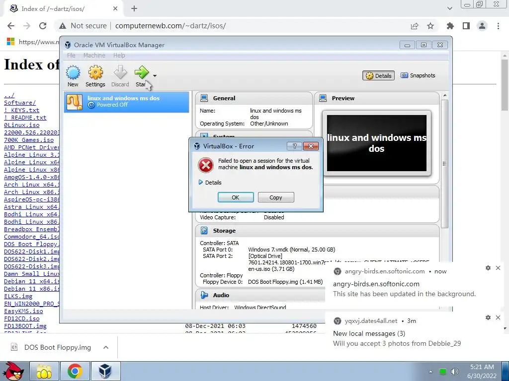The image size is (509, 381).
Task: Open the parent directory ../ link
Action: pyautogui.click(x=9, y=95)
